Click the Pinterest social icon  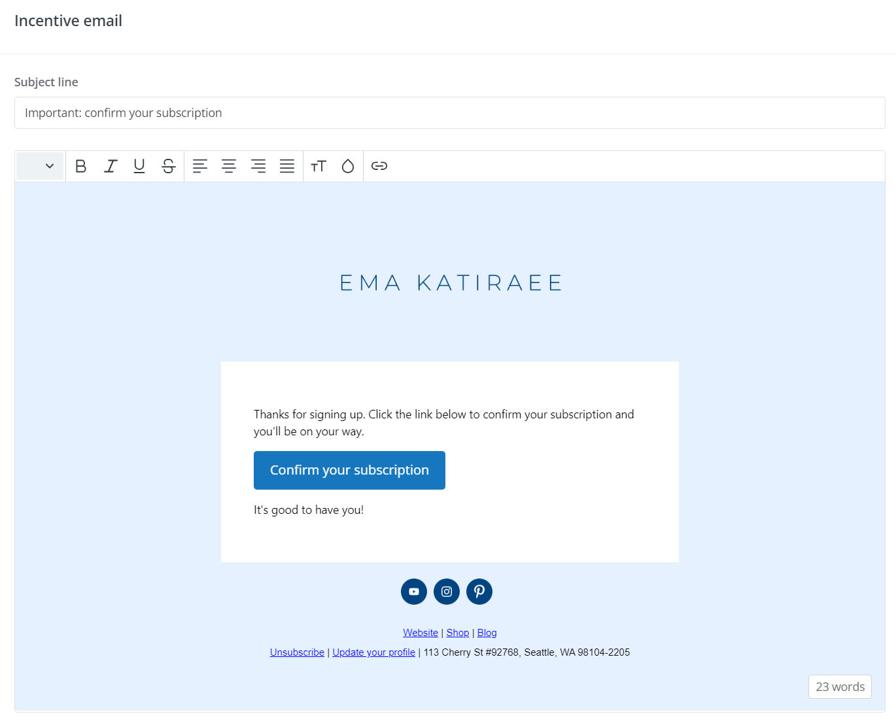(x=479, y=591)
